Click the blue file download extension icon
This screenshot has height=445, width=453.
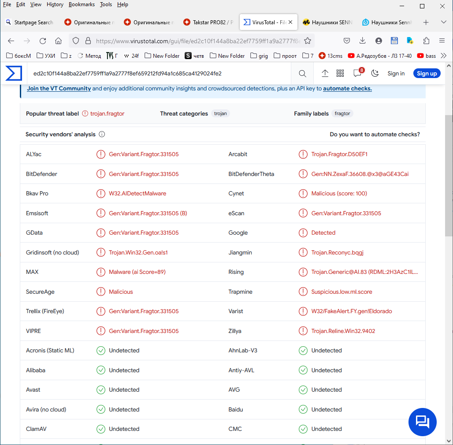(x=410, y=41)
